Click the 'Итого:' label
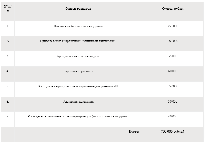 [134, 132]
